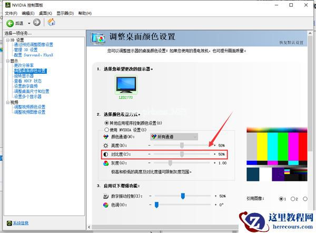Screen dimensions: 316x233
Task: Click the horizontal scrollbar left arrow
Action: (89, 227)
